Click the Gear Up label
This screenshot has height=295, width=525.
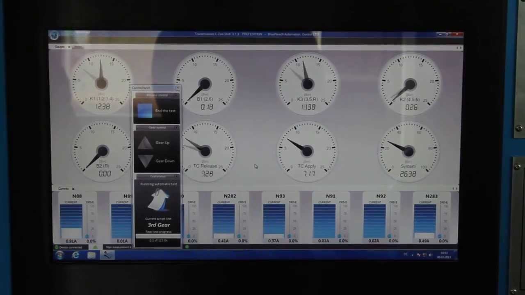pos(162,143)
